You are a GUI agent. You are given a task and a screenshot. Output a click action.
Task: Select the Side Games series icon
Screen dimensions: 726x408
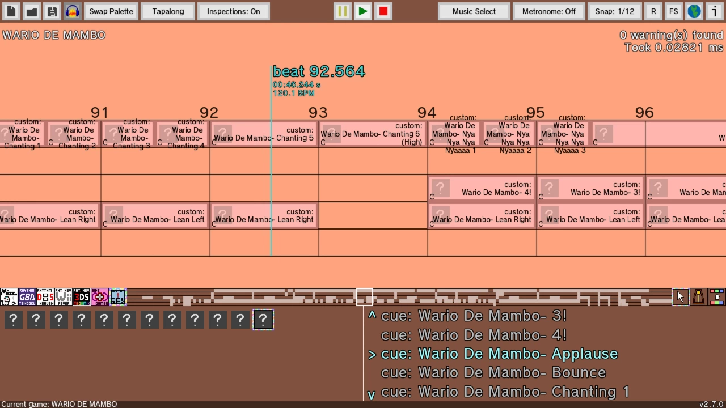[x=100, y=297]
